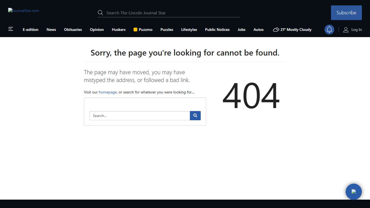Screen dimensions: 370x208
Task: Open the Jobs navigation link
Action: [241, 30]
